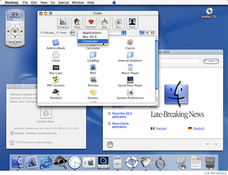Open the Audio CD desktop icon
The width and height of the screenshot is (228, 175).
tap(209, 11)
